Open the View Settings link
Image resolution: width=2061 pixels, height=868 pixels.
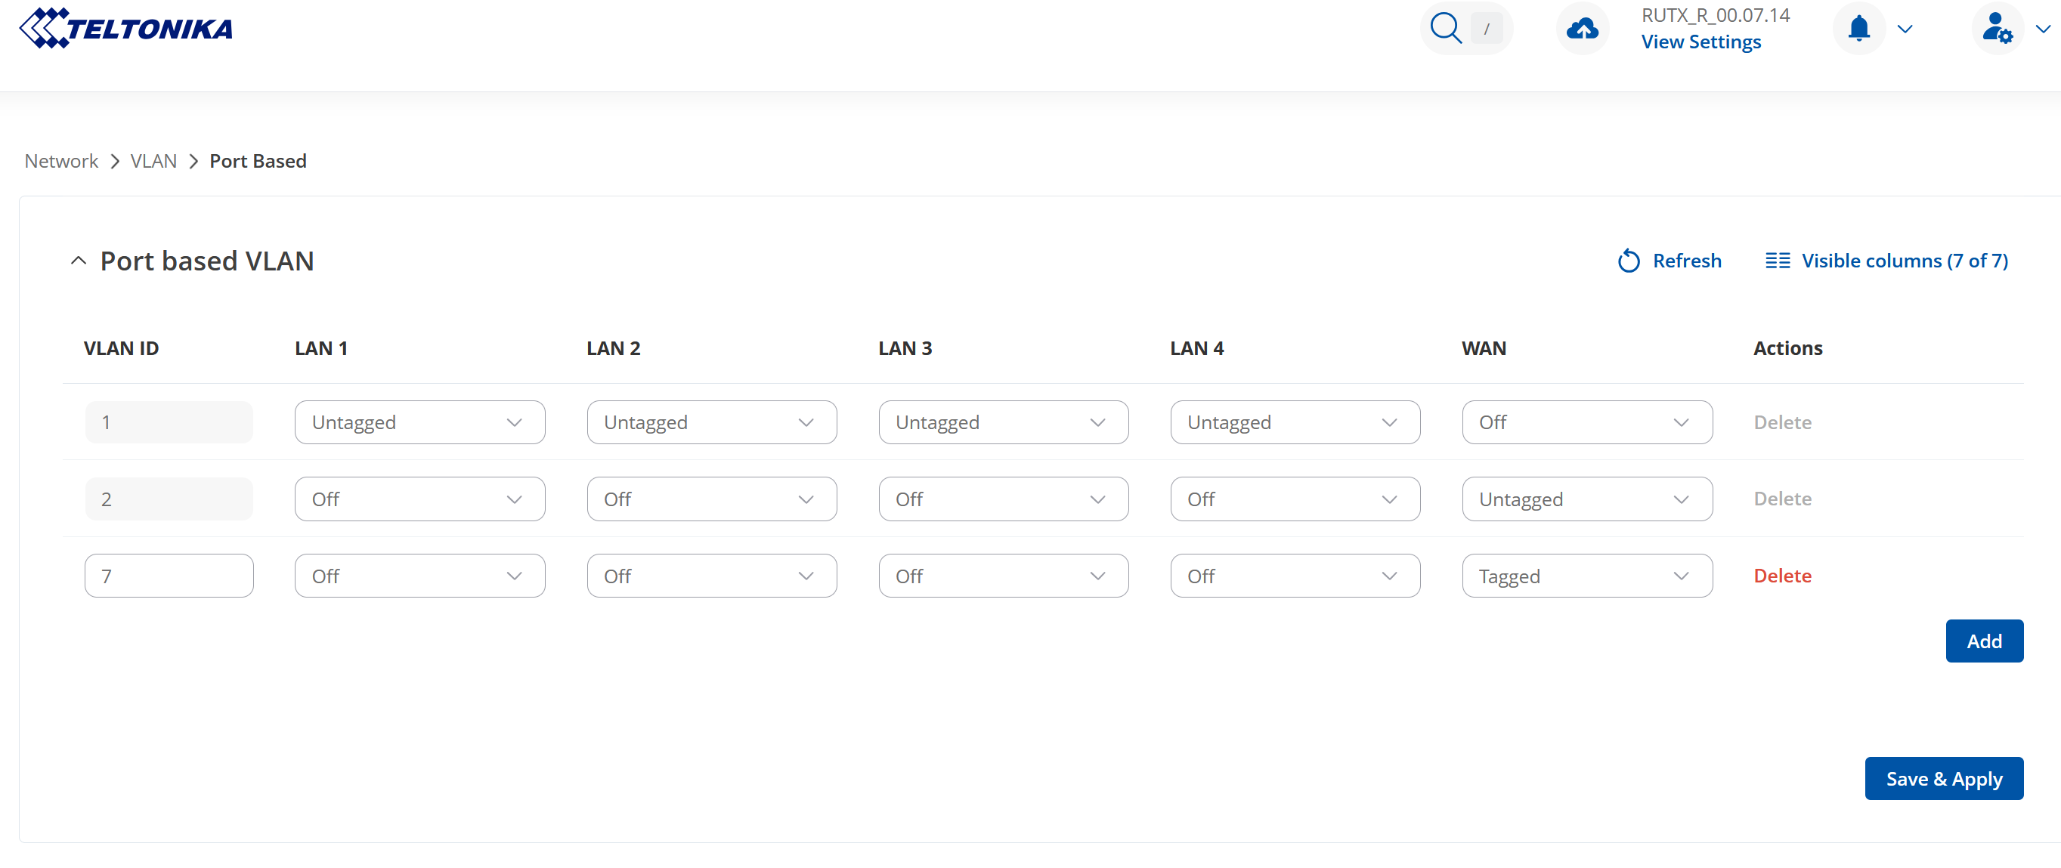click(x=1701, y=42)
